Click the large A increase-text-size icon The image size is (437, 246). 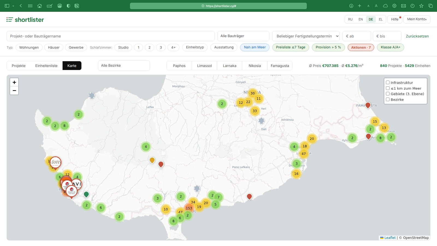coord(376,6)
